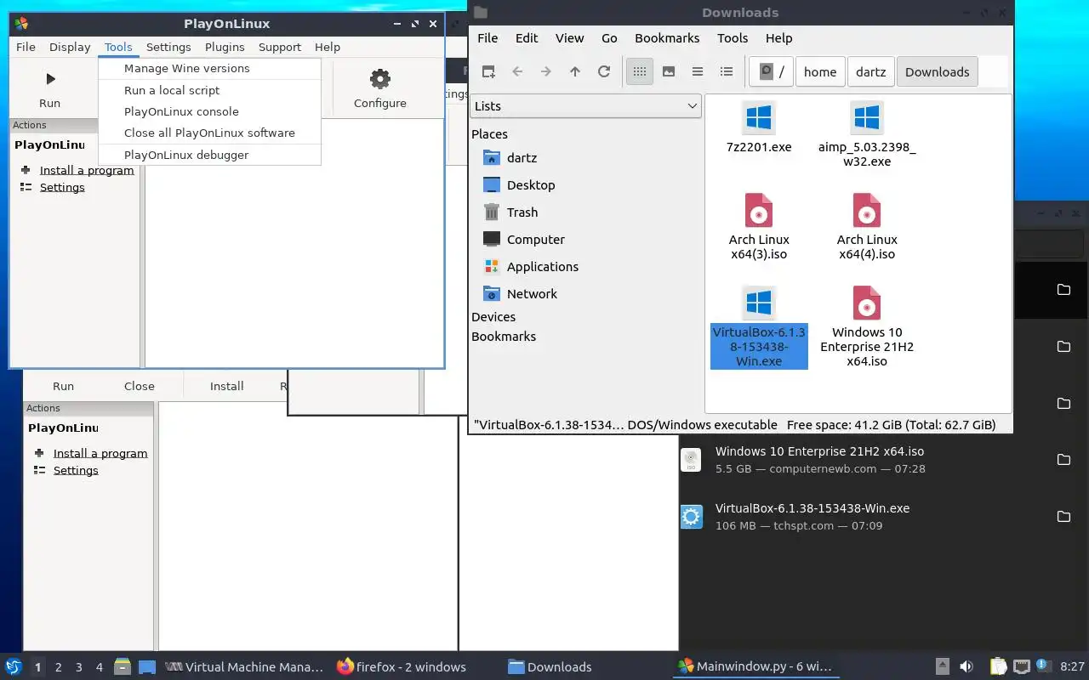The height and width of the screenshot is (680, 1089).
Task: Click the 'home' path button
Action: pyautogui.click(x=820, y=72)
